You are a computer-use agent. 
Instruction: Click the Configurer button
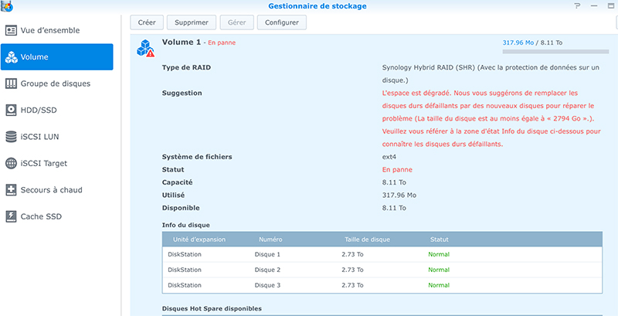pyautogui.click(x=281, y=23)
